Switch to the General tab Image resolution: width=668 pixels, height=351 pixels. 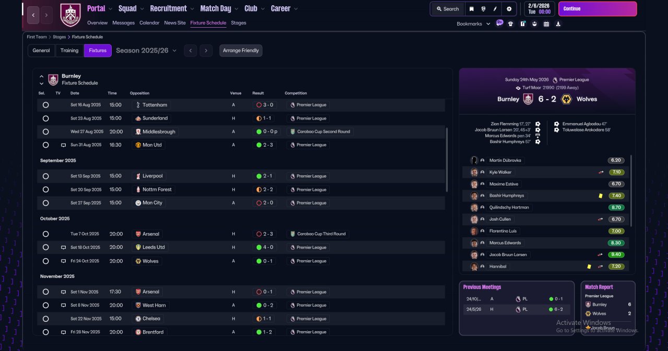coord(41,51)
